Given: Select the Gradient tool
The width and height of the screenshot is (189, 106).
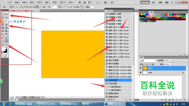Looking at the screenshot, I should [x=6, y=31].
